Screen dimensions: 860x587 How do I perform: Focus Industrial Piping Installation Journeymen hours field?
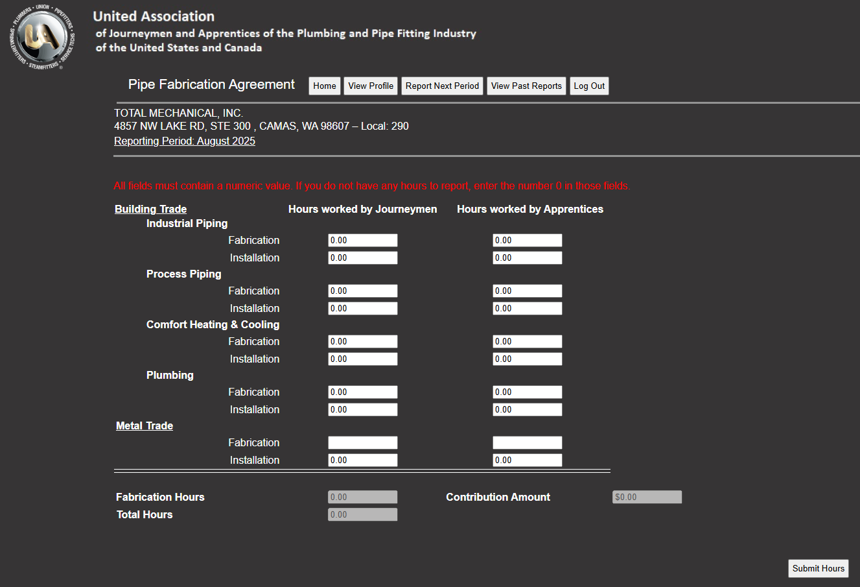tap(363, 258)
